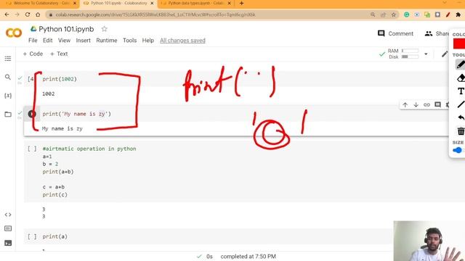Run the arithmetic operation cell bracket
The image size is (465, 261).
pyautogui.click(x=32, y=149)
